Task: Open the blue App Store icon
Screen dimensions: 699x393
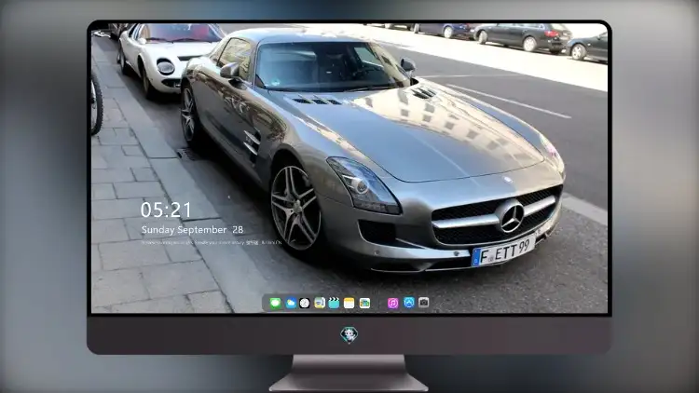Action: click(409, 303)
